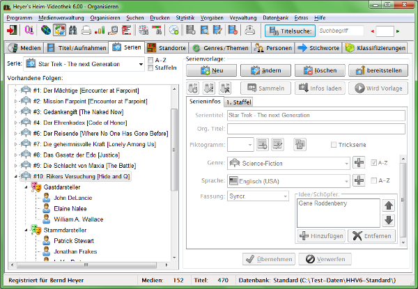Open the Genre dropdown list

point(346,163)
